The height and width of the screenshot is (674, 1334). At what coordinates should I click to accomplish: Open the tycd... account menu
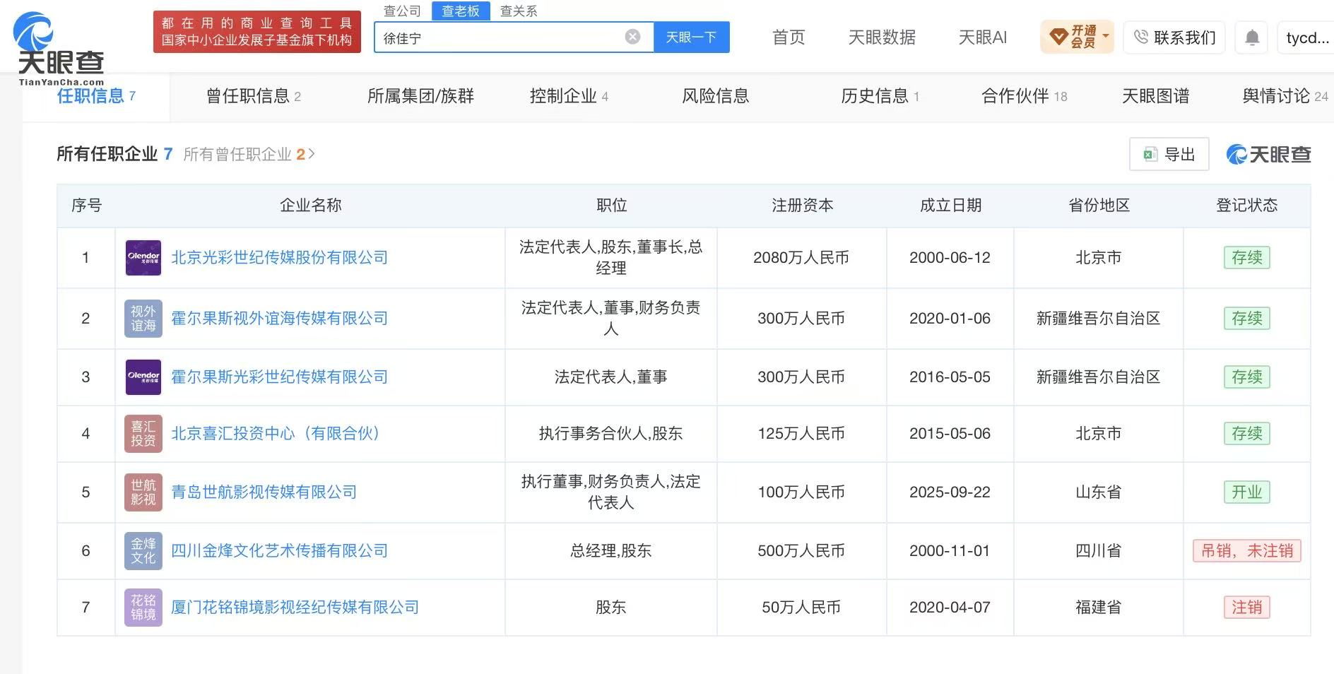pos(1306,37)
